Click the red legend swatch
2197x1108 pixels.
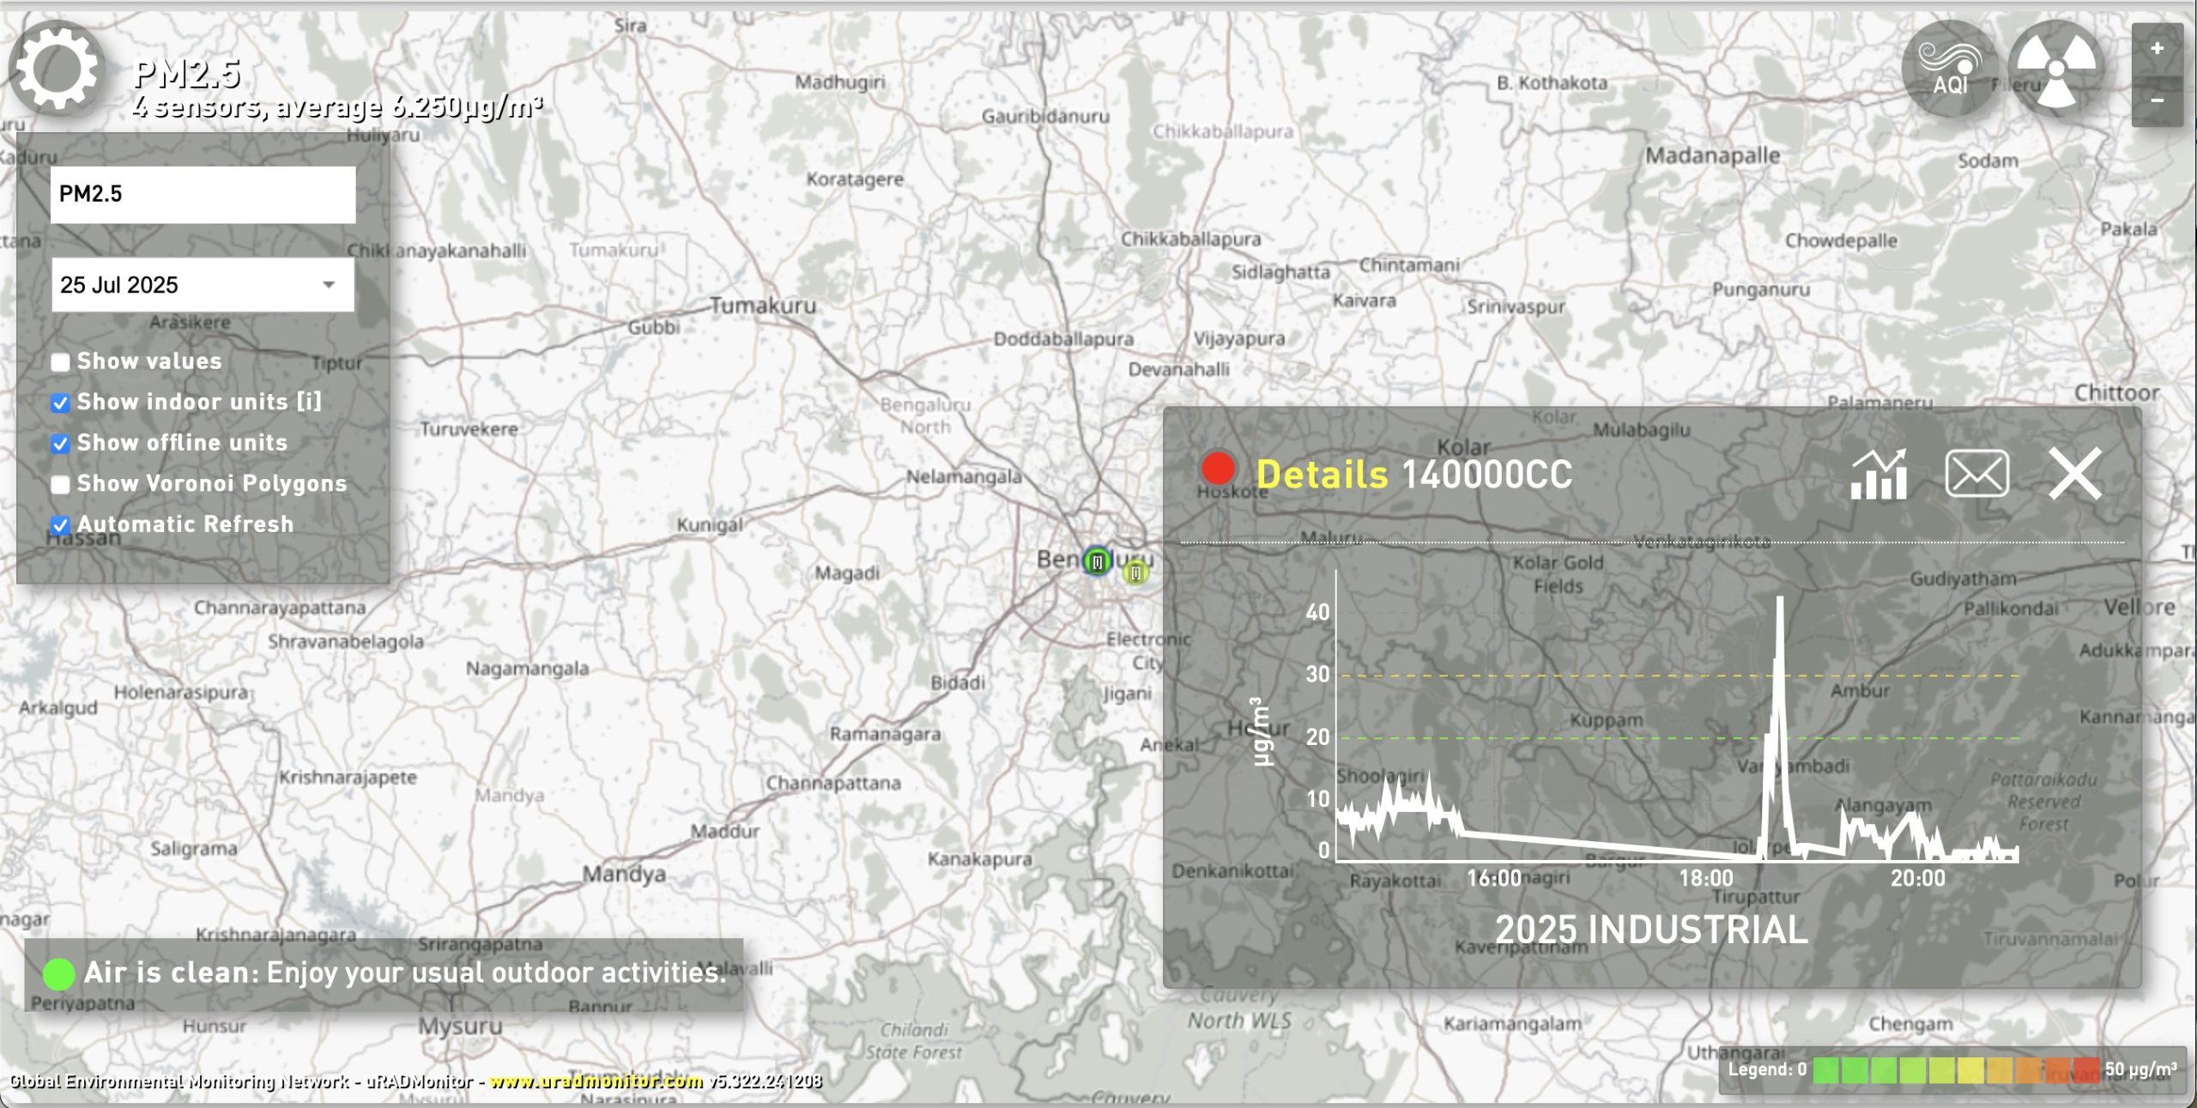[x=2086, y=1070]
